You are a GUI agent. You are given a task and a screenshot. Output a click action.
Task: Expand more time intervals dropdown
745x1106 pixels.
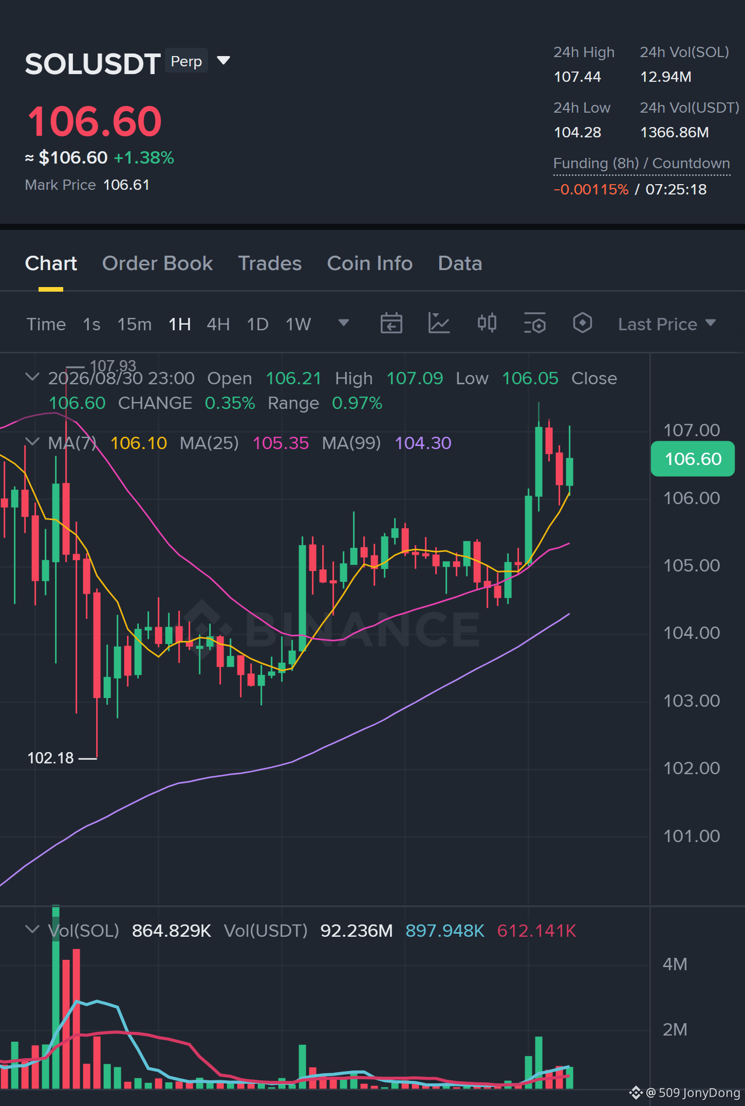pyautogui.click(x=344, y=323)
